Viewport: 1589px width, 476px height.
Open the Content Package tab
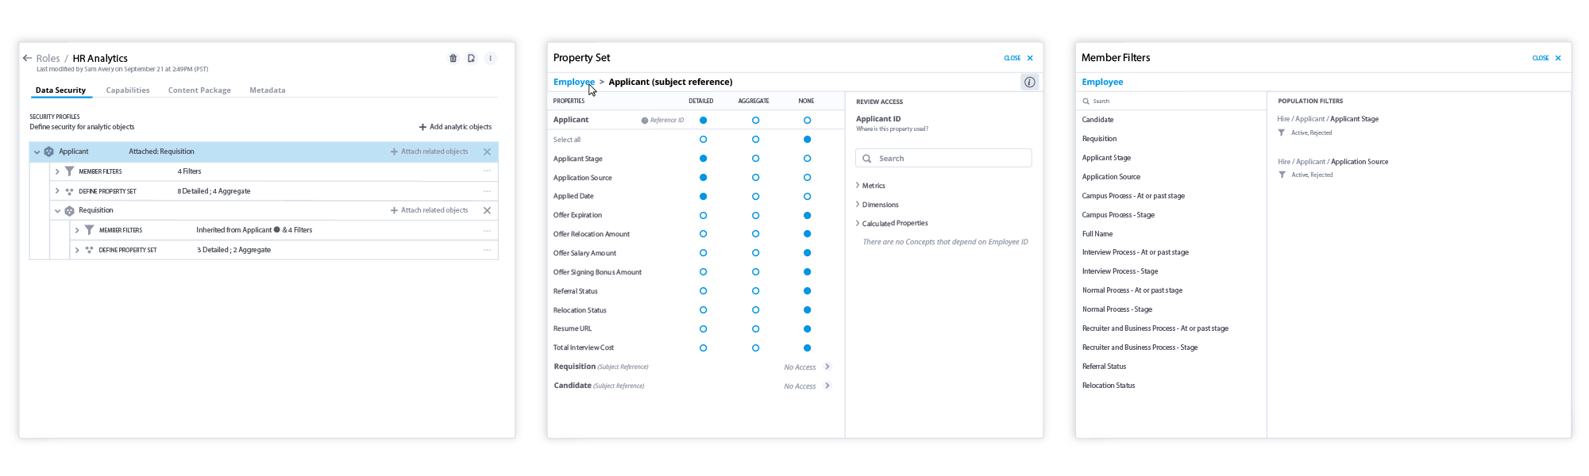click(x=199, y=90)
